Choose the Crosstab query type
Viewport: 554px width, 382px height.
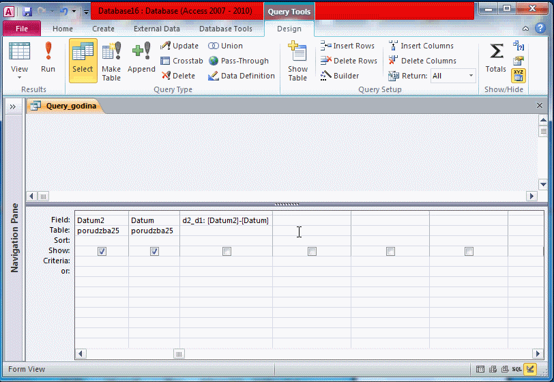181,61
